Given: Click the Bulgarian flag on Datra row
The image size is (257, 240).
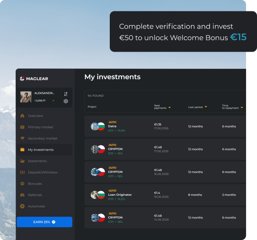Looking at the screenshot, I should (x=101, y=126).
